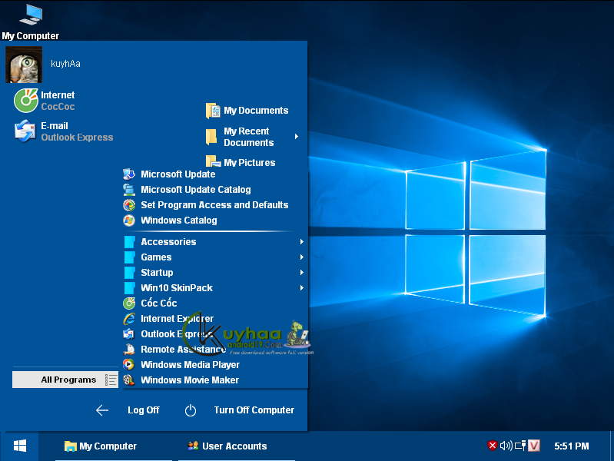Click the Startup folder icon
Image resolution: width=614 pixels, height=461 pixels.
pyautogui.click(x=129, y=272)
